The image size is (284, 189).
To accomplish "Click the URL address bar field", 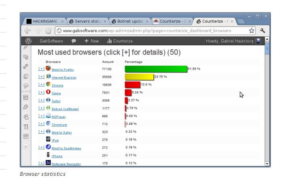I will [155, 31].
